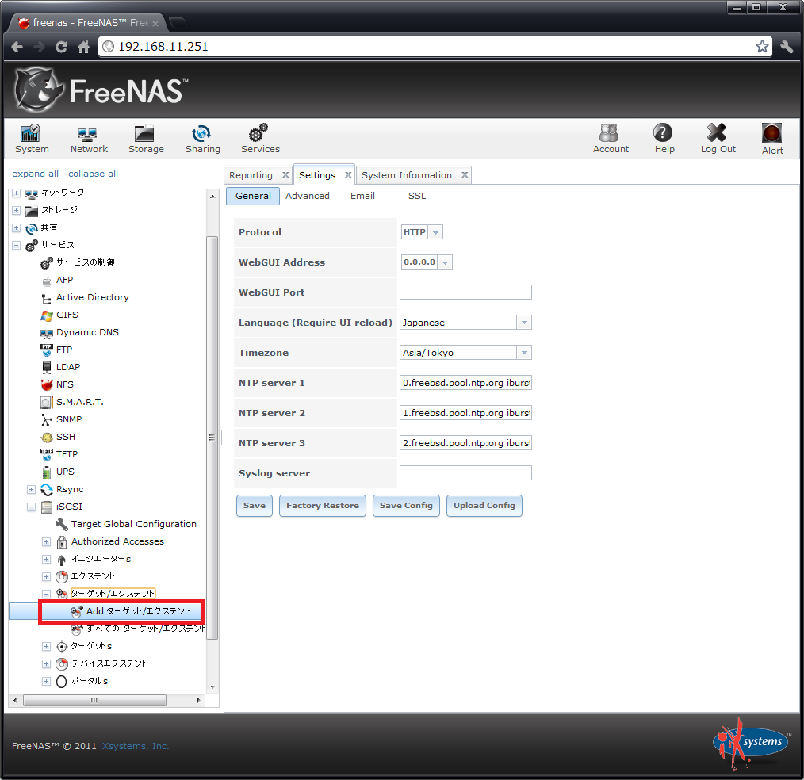Expand the ストレージ tree node
This screenshot has width=804, height=780.
click(17, 211)
